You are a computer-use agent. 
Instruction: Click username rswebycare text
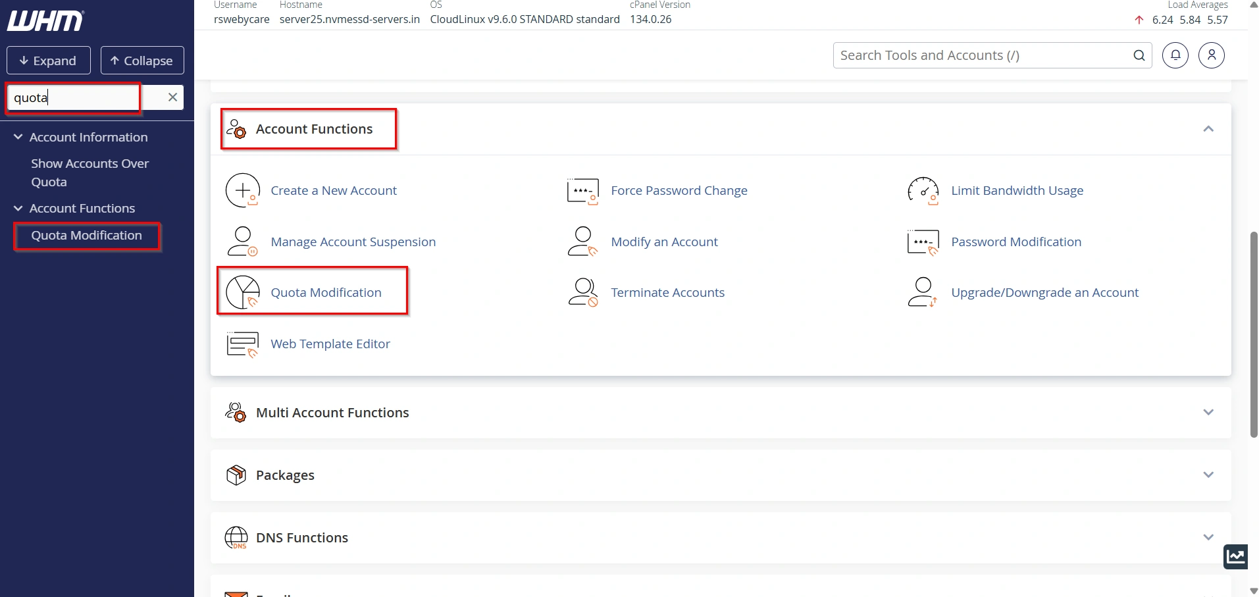pos(242,19)
